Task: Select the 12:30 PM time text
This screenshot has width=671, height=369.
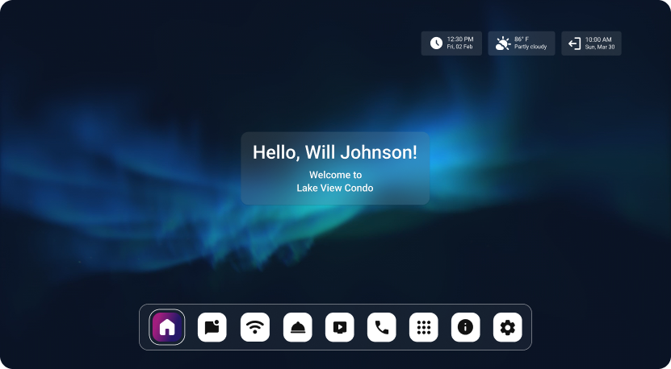Action: 459,39
